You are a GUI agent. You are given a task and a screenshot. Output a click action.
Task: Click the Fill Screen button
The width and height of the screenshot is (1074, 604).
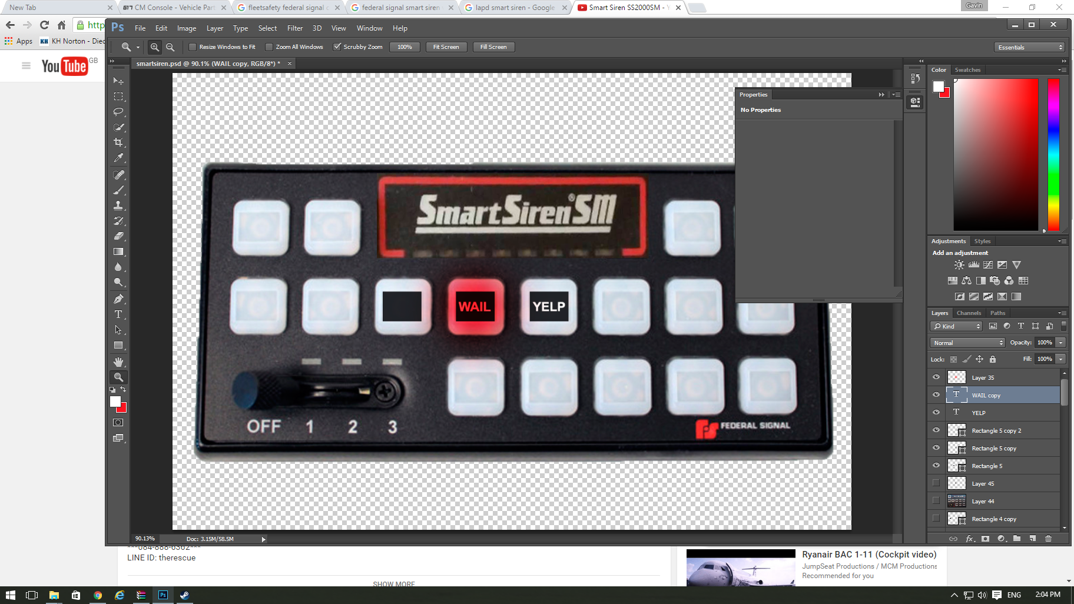pos(493,47)
